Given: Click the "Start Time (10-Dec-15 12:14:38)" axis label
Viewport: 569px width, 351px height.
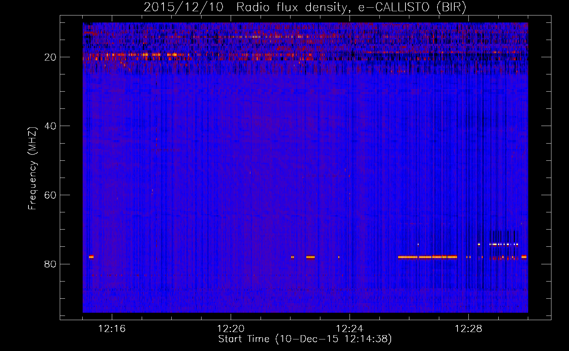Looking at the screenshot, I should pyautogui.click(x=305, y=339).
